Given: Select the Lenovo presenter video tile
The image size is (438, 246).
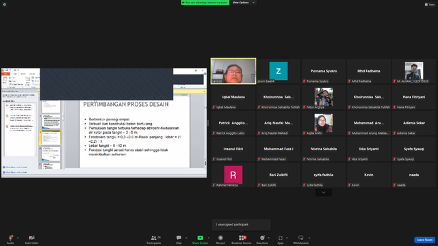Looking at the screenshot, I should (233, 71).
